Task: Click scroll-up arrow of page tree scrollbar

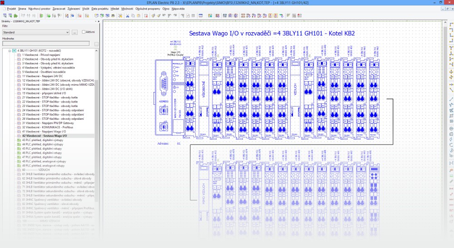Action: [x=96, y=51]
